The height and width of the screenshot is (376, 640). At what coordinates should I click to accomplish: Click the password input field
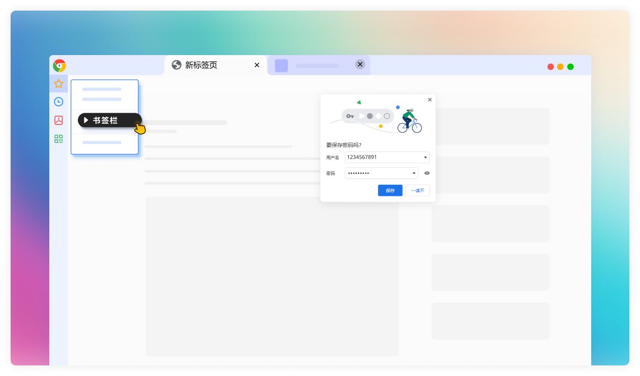pos(381,173)
